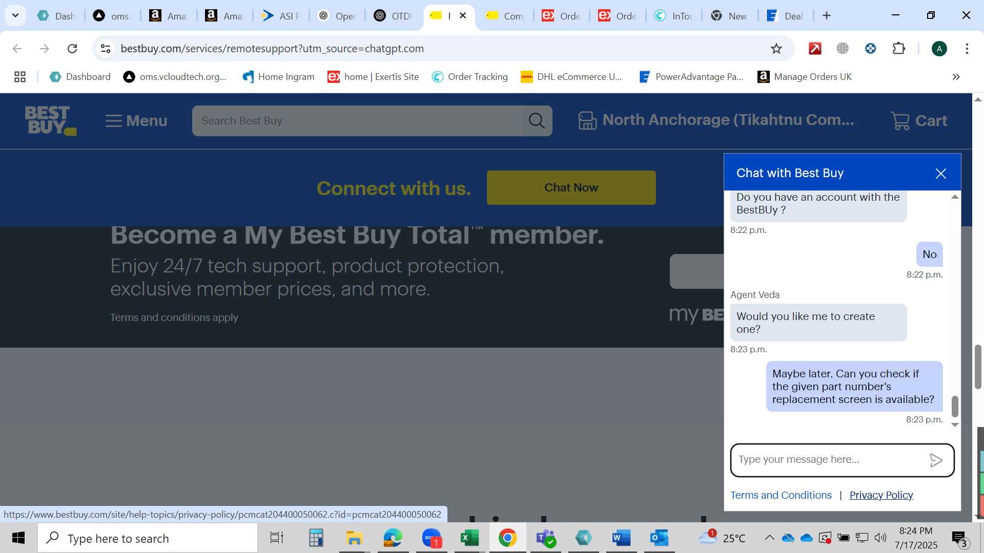Open Privacy Policy link in chat
The height and width of the screenshot is (553, 984).
coord(881,495)
